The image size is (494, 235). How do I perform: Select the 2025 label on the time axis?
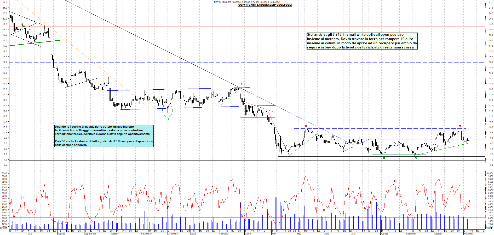193,234
